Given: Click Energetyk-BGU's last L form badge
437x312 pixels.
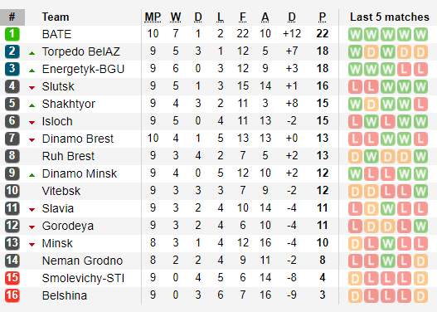Looking at the screenshot, I should pyautogui.click(x=420, y=69).
